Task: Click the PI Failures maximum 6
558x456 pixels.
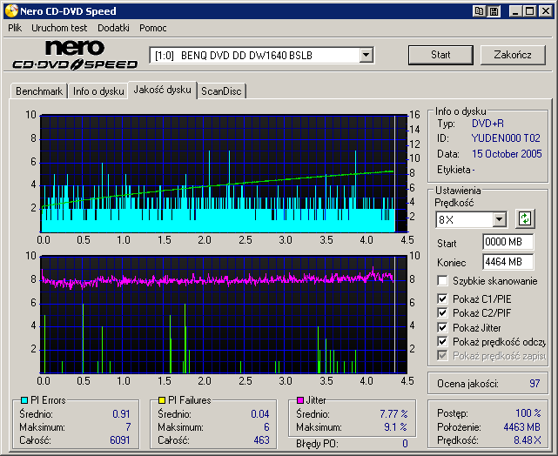Action: coord(266,427)
